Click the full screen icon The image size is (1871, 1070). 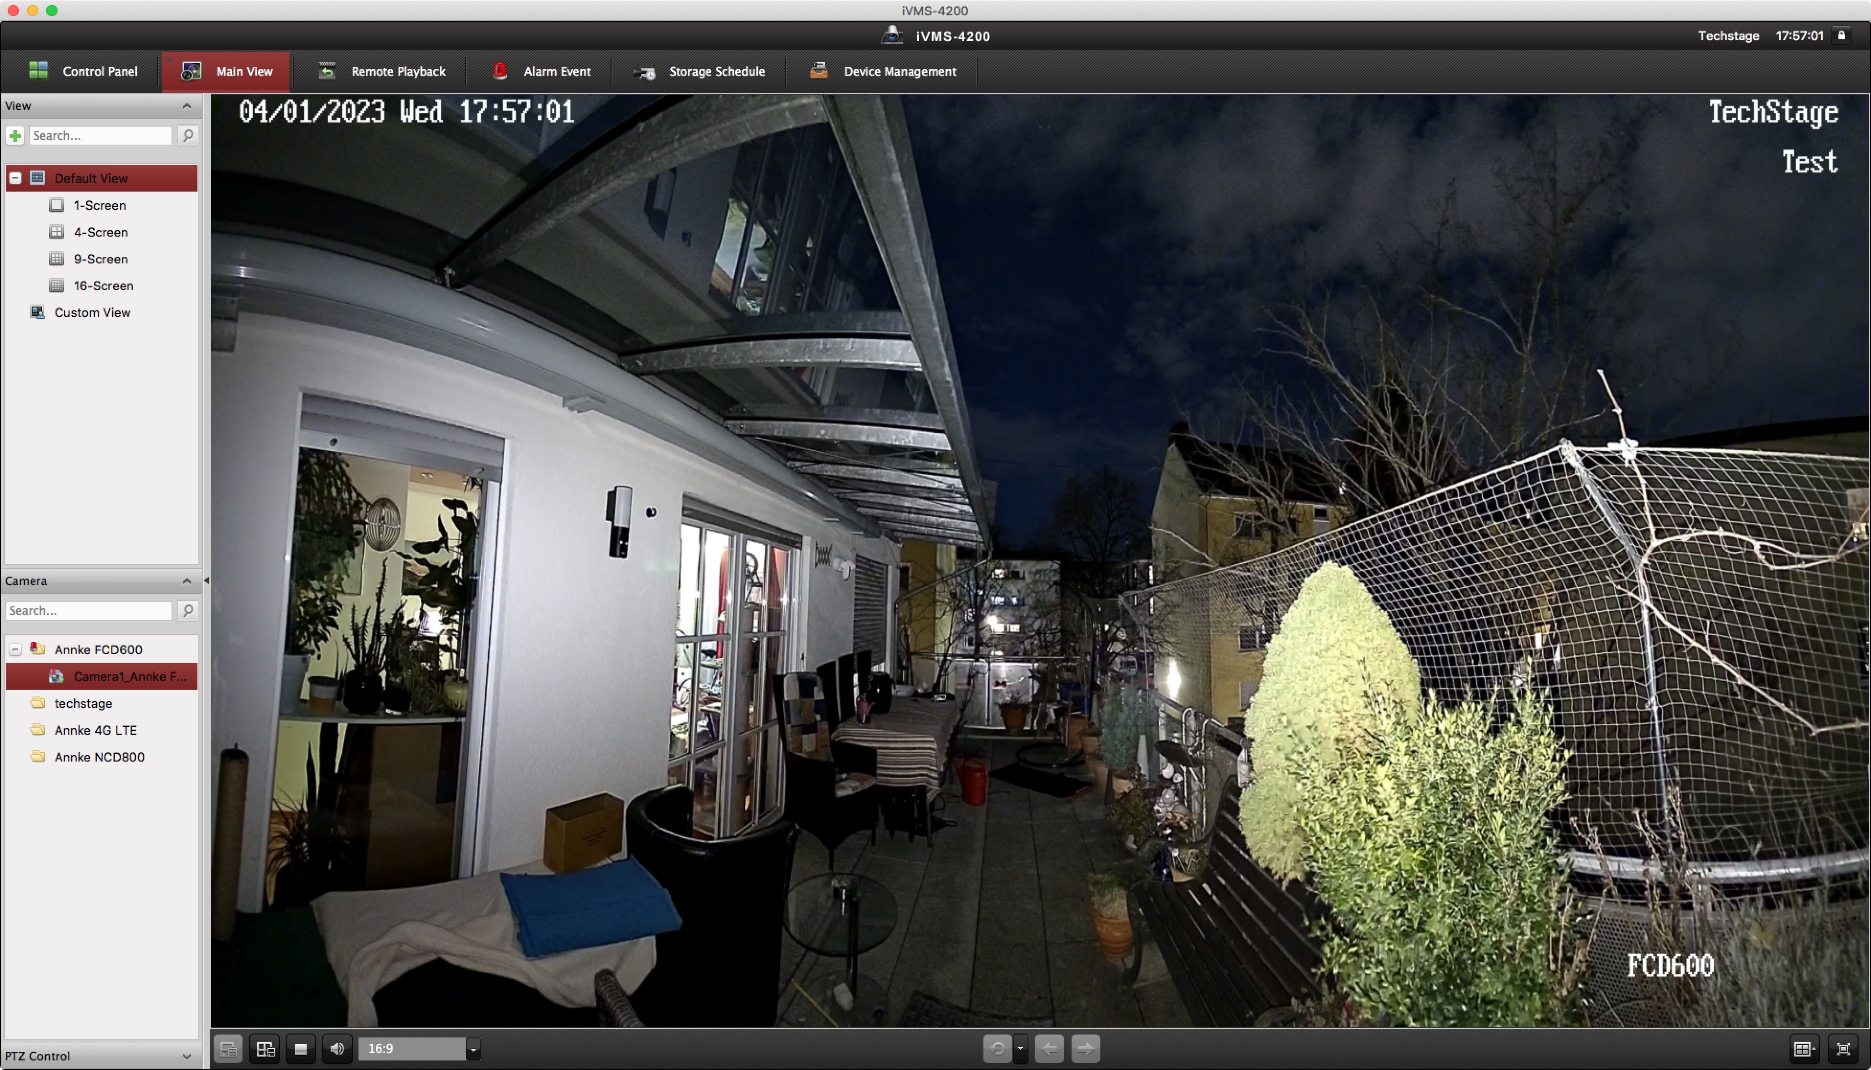coord(1843,1049)
